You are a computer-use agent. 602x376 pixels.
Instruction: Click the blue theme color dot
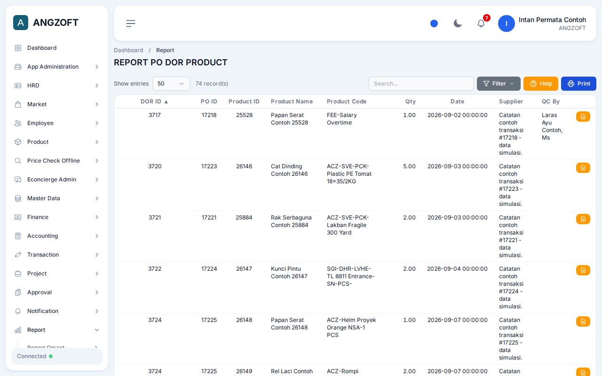pyautogui.click(x=434, y=23)
